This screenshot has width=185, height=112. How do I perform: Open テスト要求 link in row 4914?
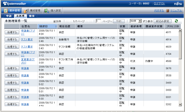pos(27,39)
